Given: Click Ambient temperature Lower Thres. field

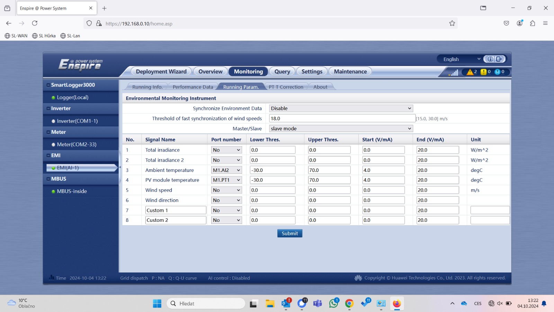Looking at the screenshot, I should (x=272, y=170).
